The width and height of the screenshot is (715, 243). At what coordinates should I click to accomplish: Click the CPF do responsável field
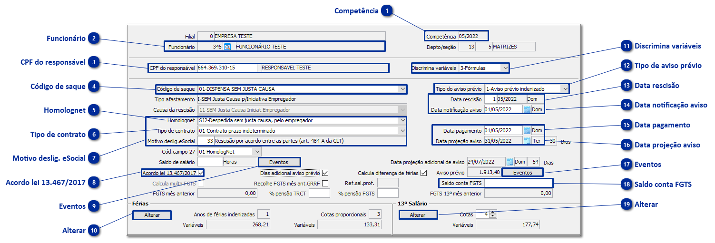[226, 68]
